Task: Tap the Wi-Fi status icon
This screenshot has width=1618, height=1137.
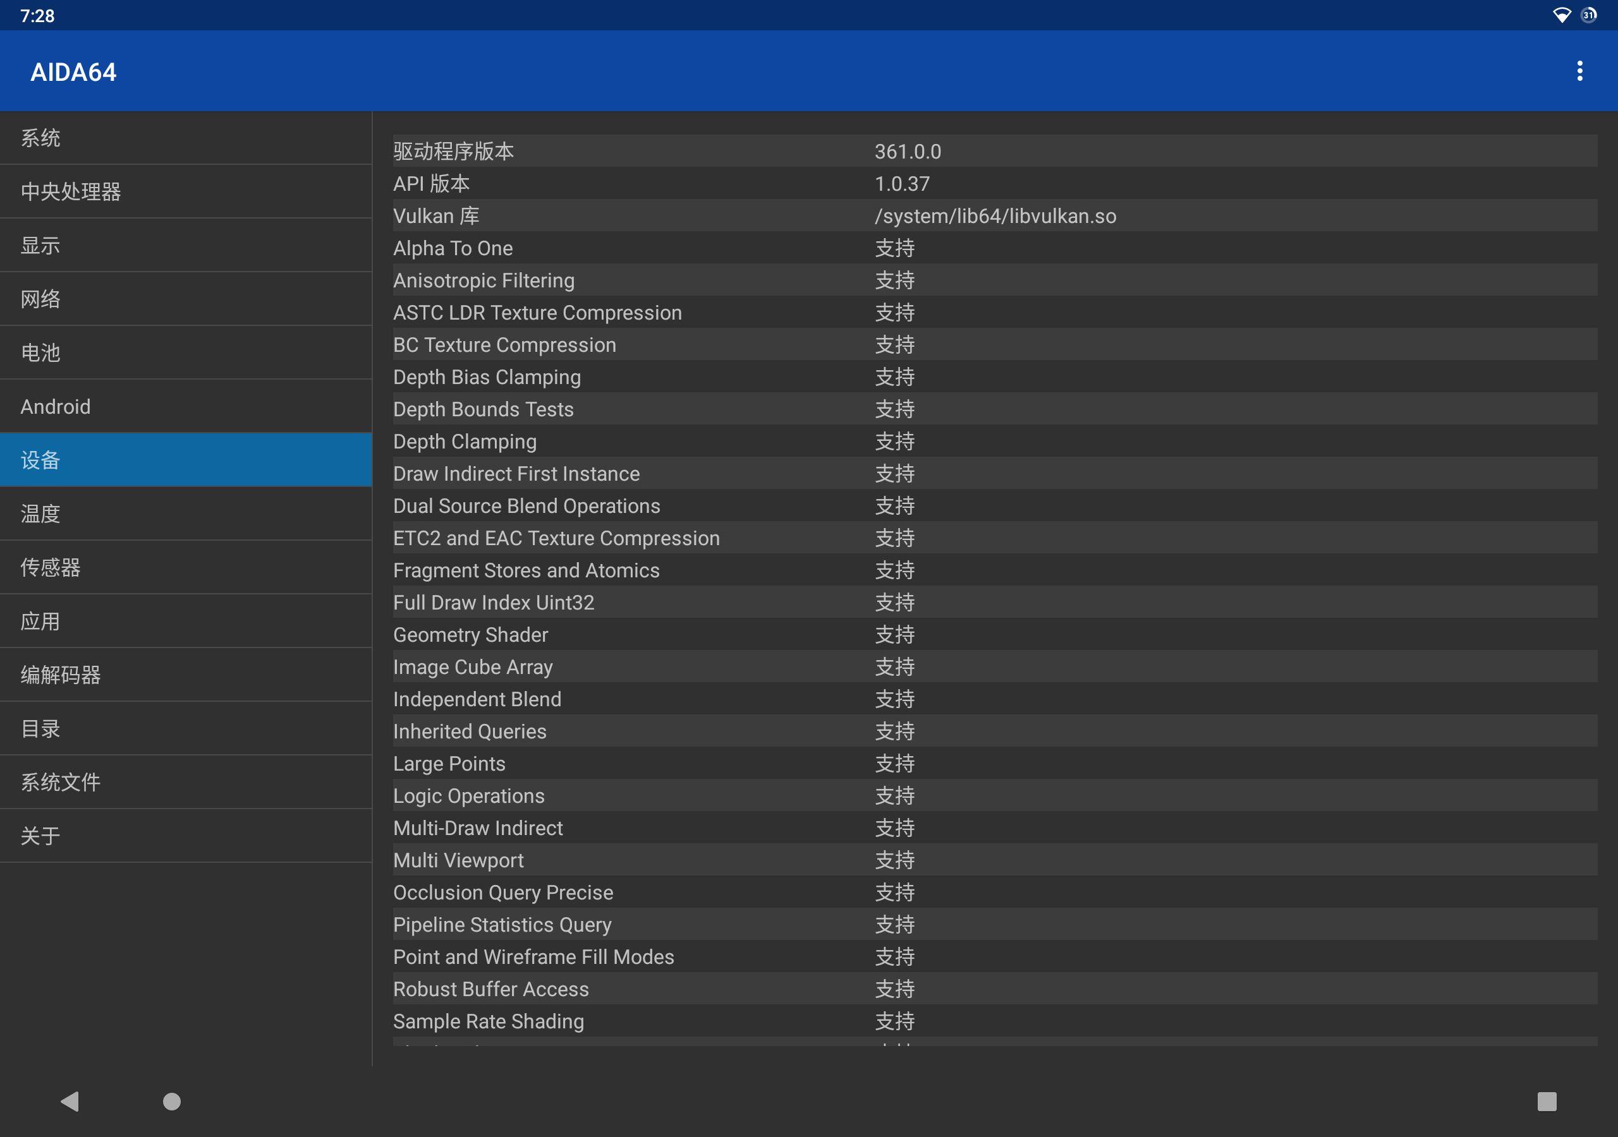Action: [1561, 16]
